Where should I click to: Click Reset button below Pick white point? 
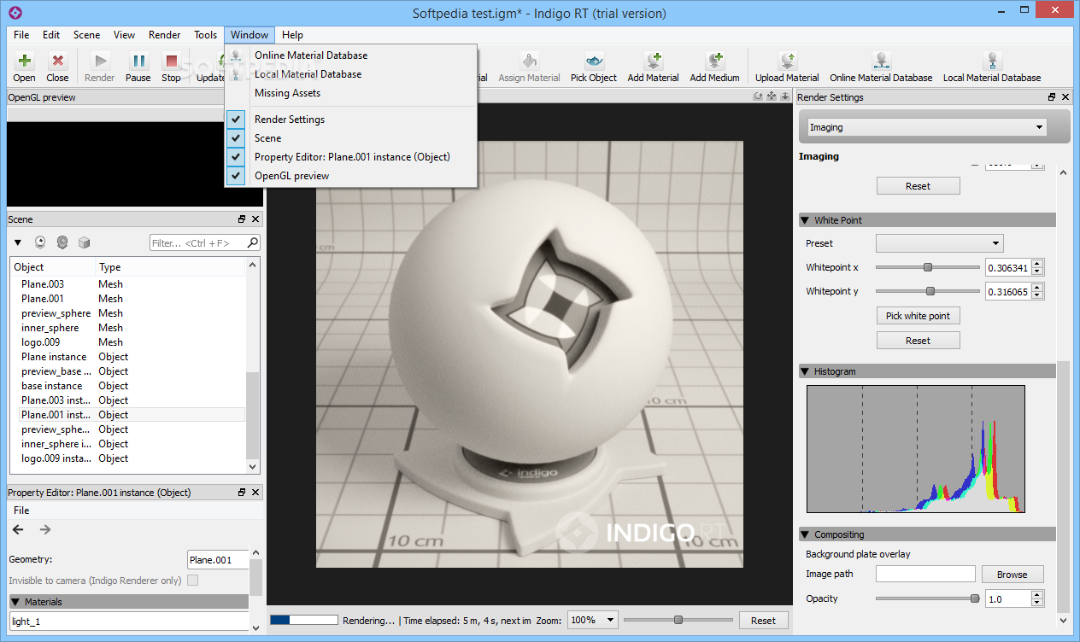918,341
